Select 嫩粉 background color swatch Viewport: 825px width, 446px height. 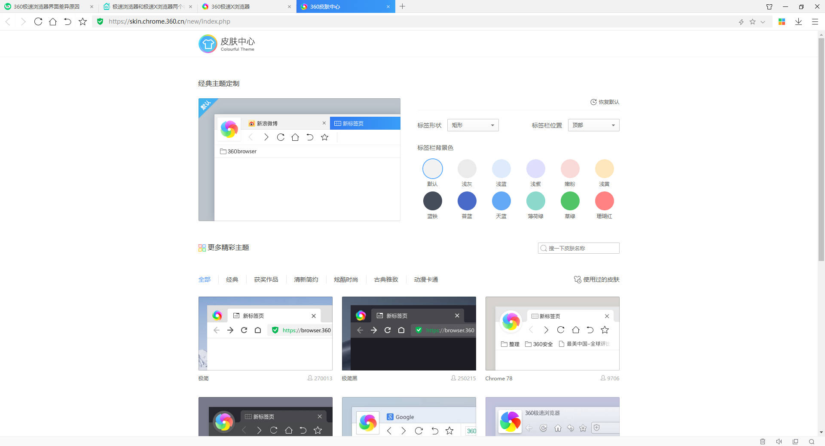coord(570,169)
